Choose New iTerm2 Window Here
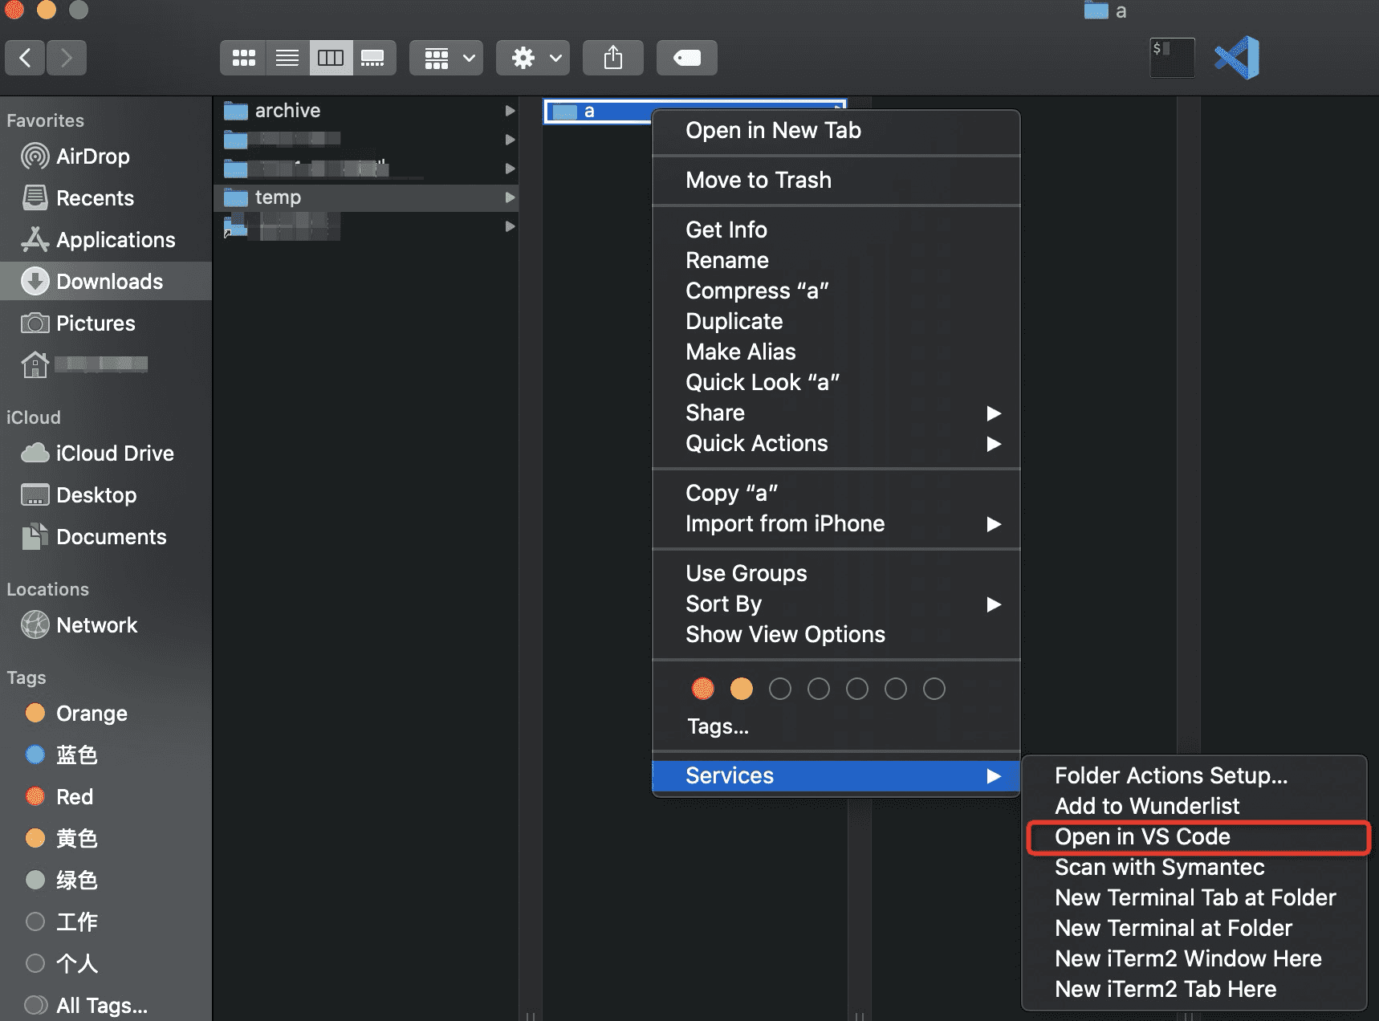Screen dimensions: 1379x1021 1194,958
